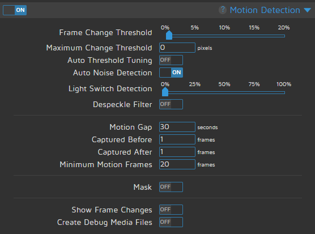Collapse the Motion Detection section arrow
The height and width of the screenshot is (234, 315).
[x=308, y=10]
